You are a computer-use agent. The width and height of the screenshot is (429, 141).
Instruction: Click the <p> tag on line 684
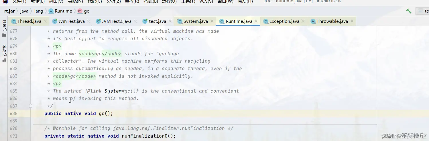(57, 83)
